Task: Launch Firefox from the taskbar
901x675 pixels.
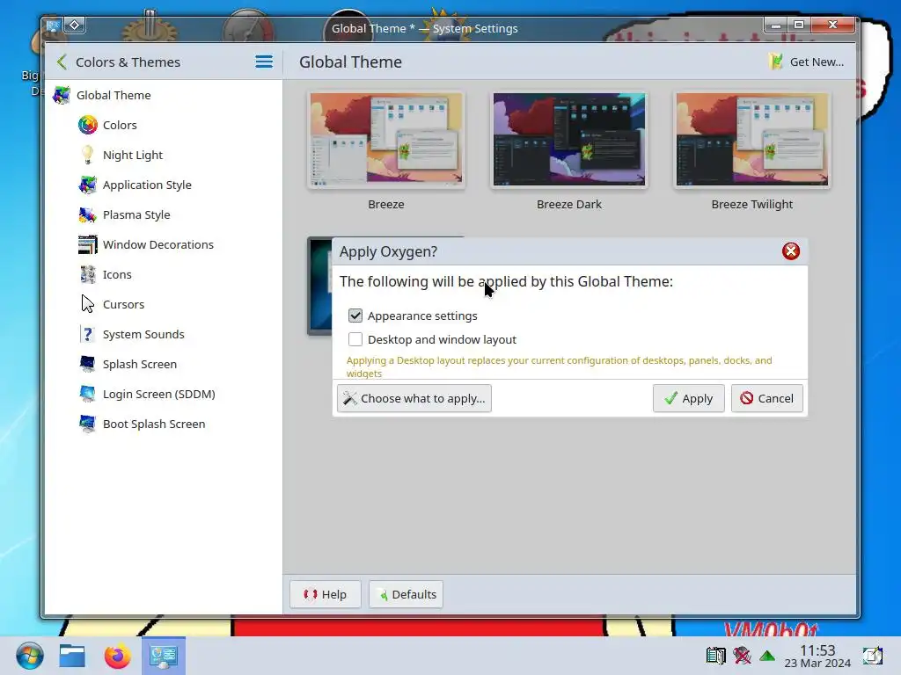Action: pyautogui.click(x=117, y=656)
